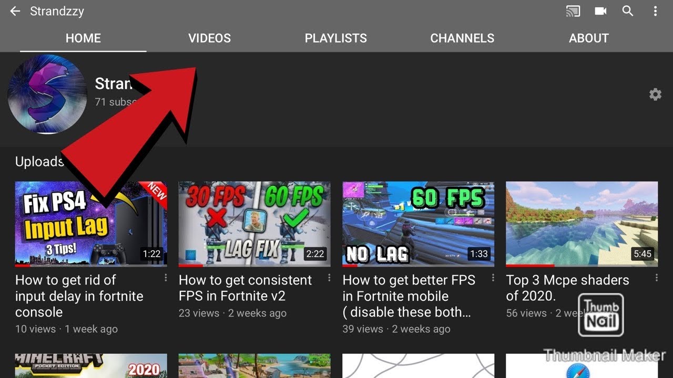This screenshot has height=378, width=673.
Task: Tap the video camera create icon
Action: [x=600, y=11]
